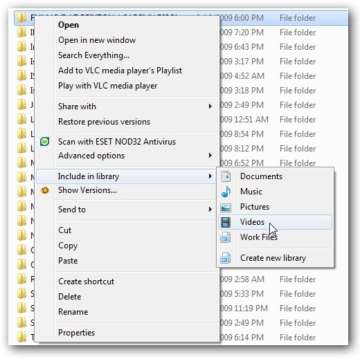The image size is (362, 359).
Task: Click the 7:20 PM date cell
Action: (x=242, y=33)
